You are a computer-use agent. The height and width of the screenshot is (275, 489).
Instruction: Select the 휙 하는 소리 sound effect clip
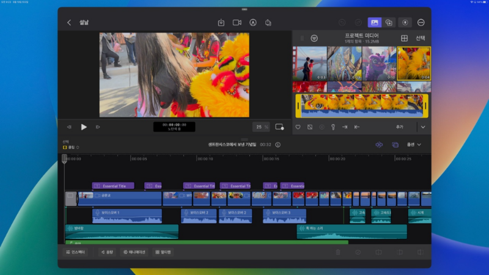(352, 232)
